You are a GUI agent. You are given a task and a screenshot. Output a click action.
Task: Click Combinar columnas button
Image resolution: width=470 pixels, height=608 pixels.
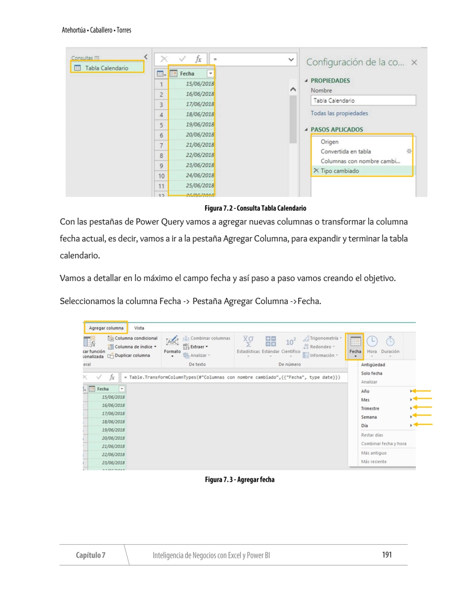tap(207, 338)
